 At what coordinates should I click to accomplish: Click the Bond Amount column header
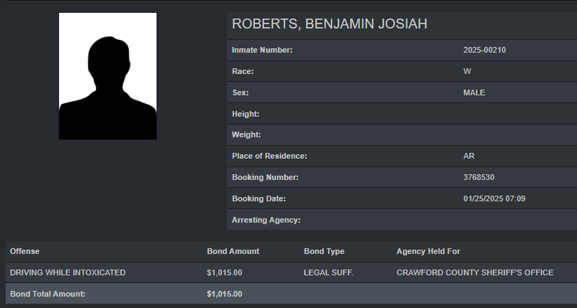[x=233, y=251]
